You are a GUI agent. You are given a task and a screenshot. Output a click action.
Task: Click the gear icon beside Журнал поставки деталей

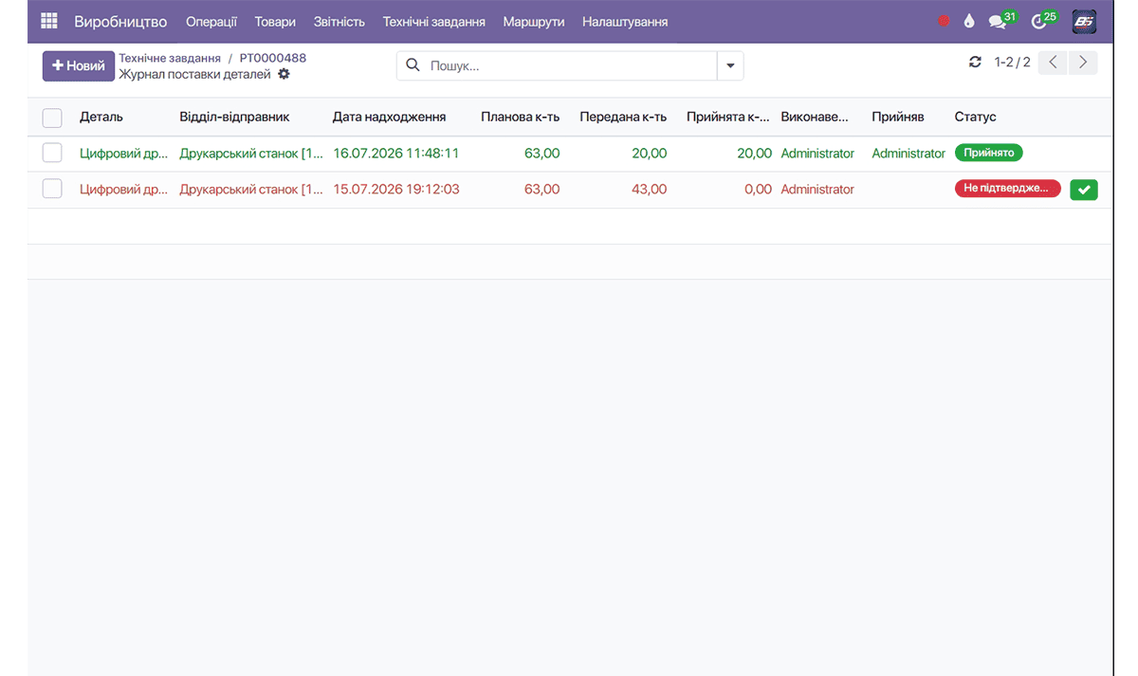point(284,74)
